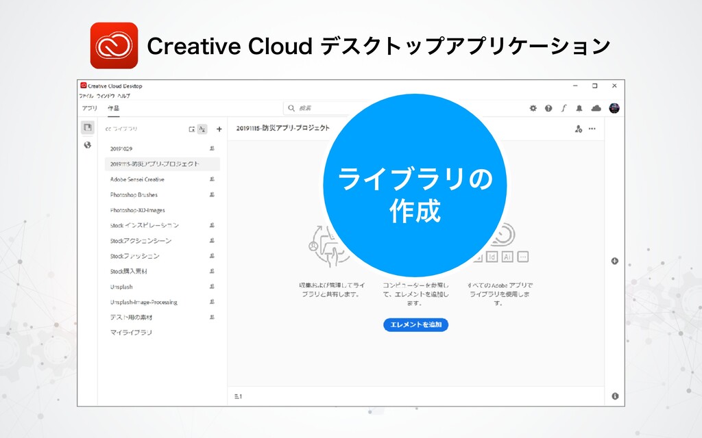The width and height of the screenshot is (702, 438).
Task: Click the shared icon beside Unsplash-Image-Processing
Action: 213,302
